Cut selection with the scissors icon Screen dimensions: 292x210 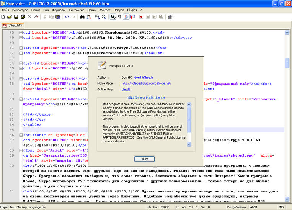coord(45,17)
